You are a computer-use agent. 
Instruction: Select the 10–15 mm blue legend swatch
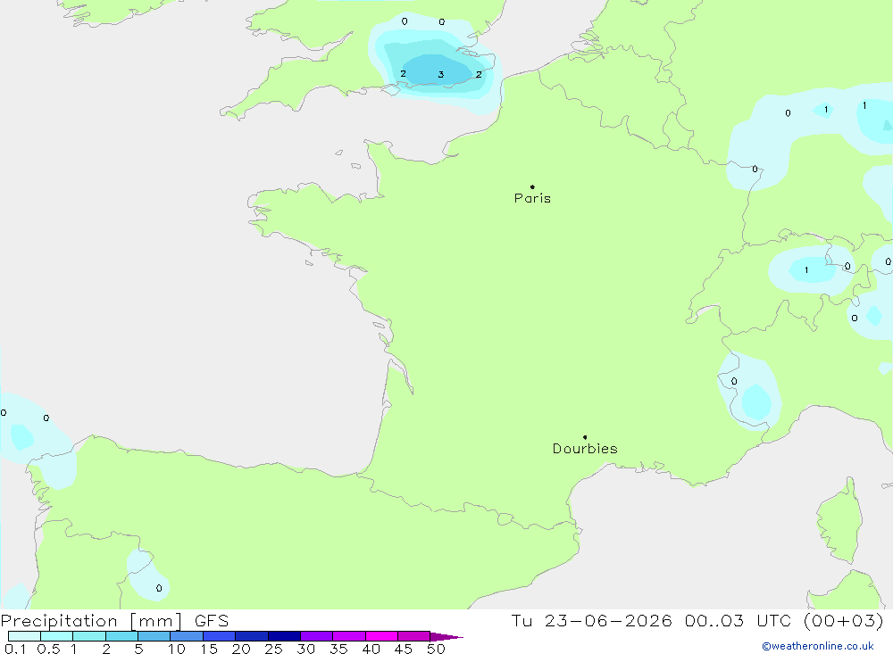(187, 636)
